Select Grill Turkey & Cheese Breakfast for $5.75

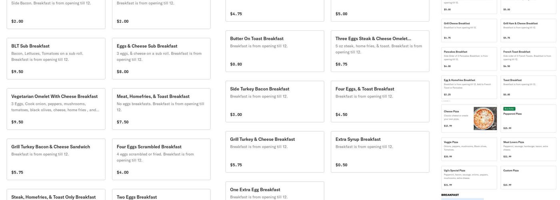click(x=275, y=152)
